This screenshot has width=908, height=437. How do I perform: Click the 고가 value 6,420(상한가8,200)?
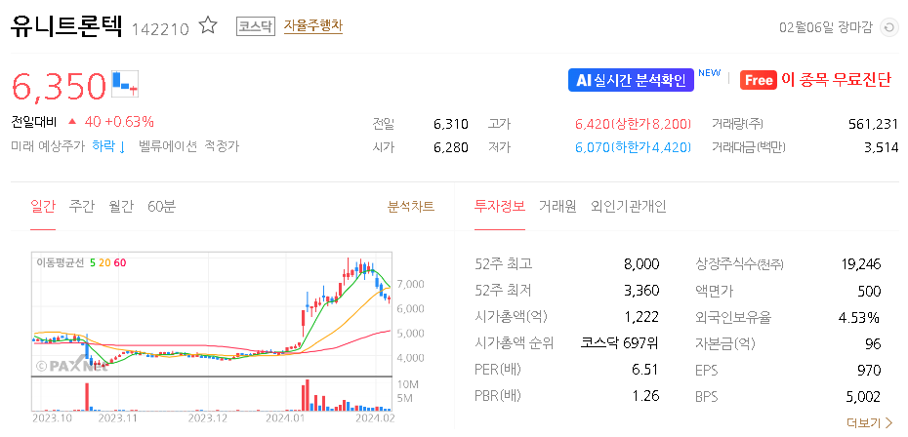point(633,124)
